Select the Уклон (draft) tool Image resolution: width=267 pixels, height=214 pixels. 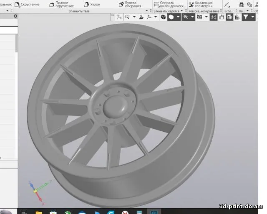point(92,5)
